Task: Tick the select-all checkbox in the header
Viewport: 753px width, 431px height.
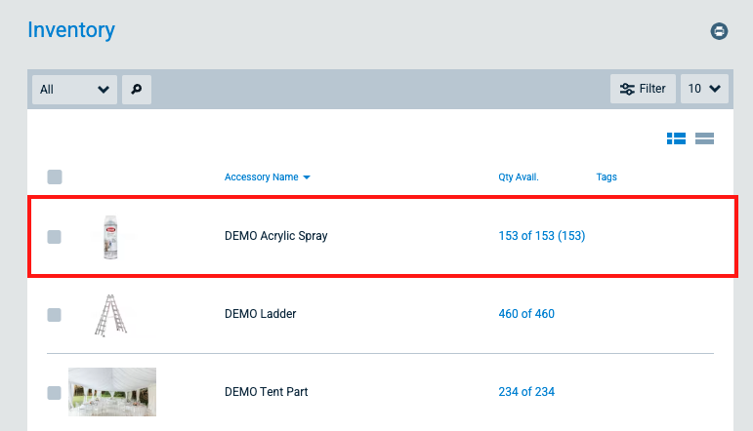Action: [x=55, y=177]
